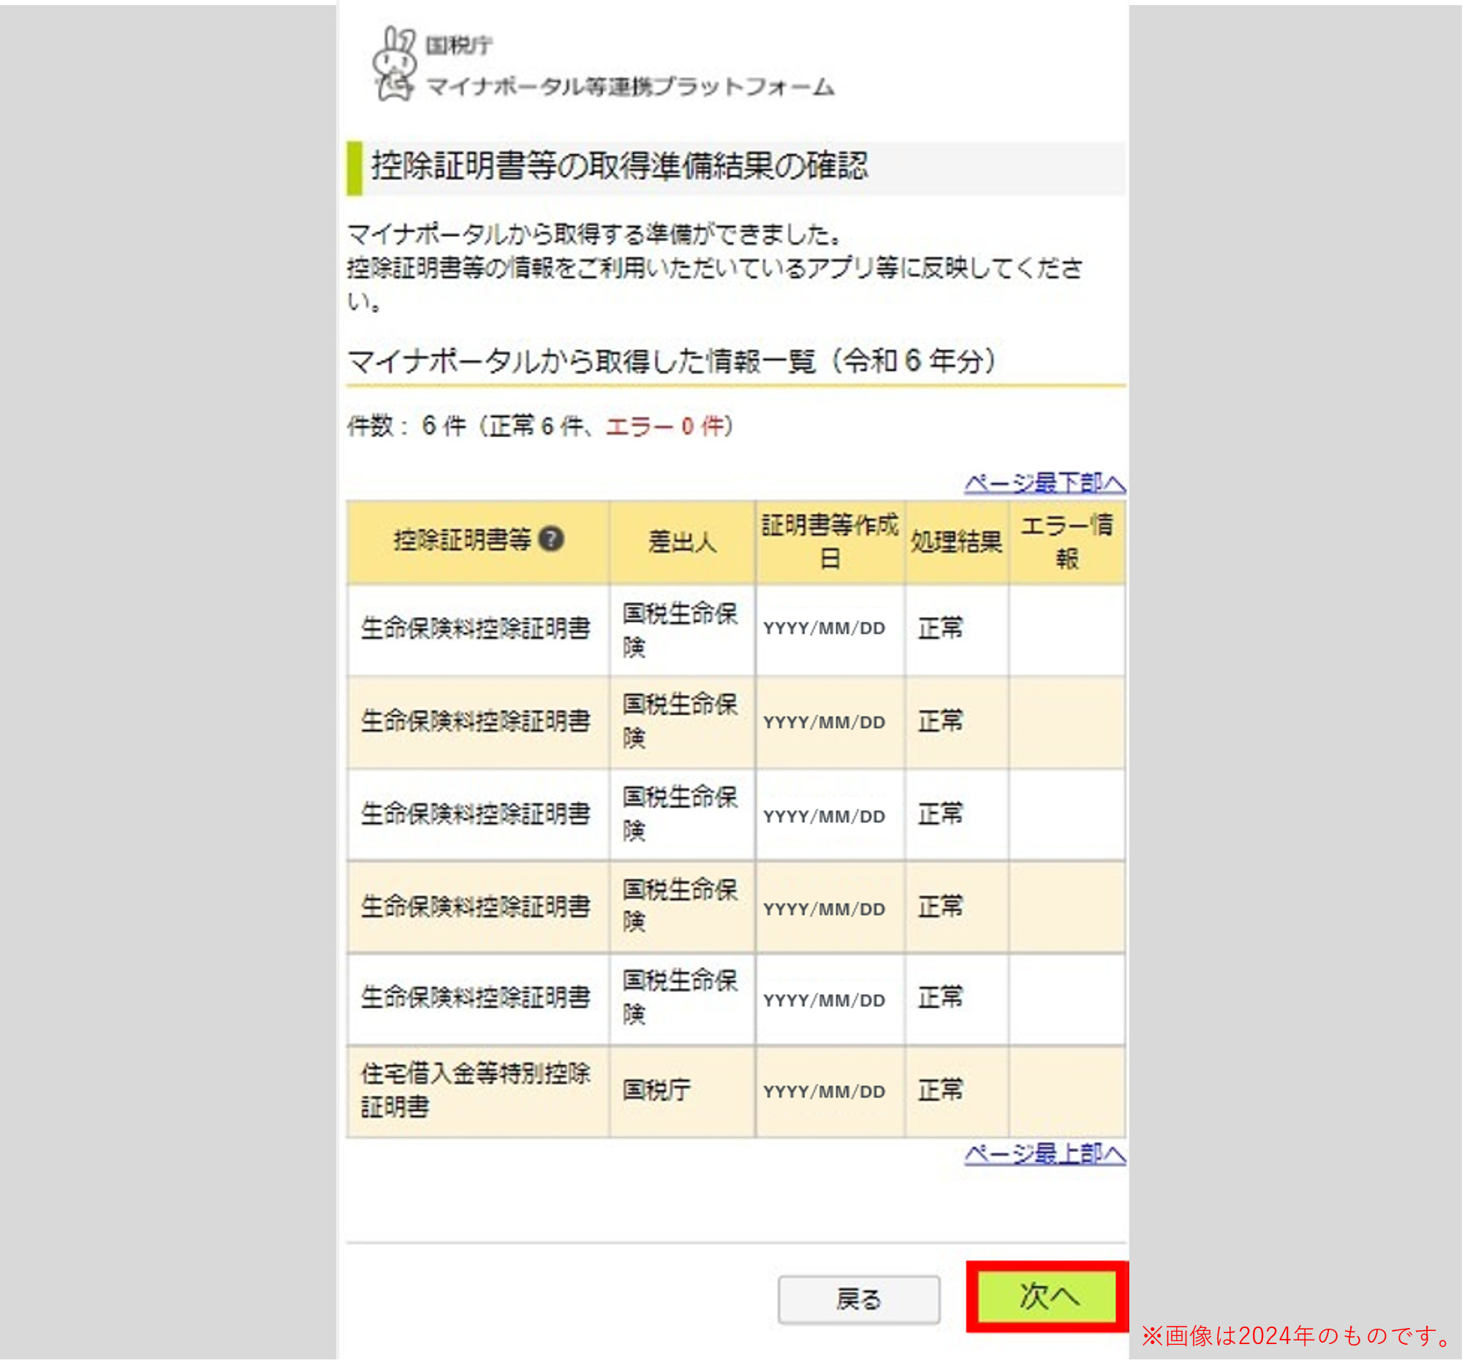The height and width of the screenshot is (1366, 1478).
Task: Click the エラー情報 column header
Action: click(x=1066, y=542)
